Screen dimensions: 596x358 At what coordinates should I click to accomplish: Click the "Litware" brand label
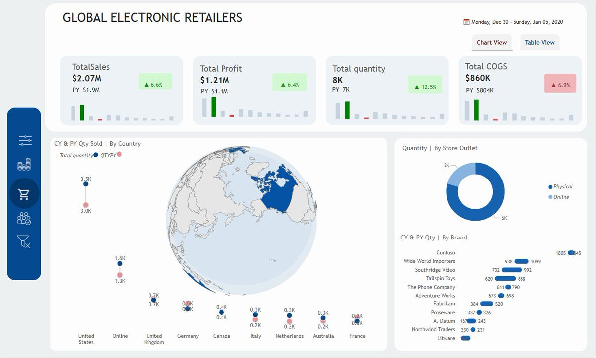click(x=446, y=338)
